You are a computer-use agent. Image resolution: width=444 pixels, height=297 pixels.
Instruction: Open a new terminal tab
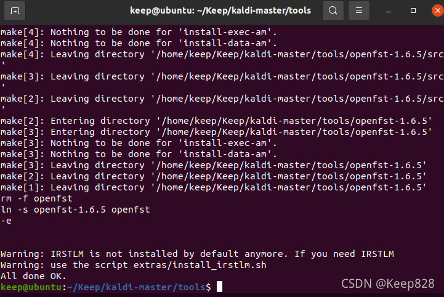pyautogui.click(x=15, y=10)
